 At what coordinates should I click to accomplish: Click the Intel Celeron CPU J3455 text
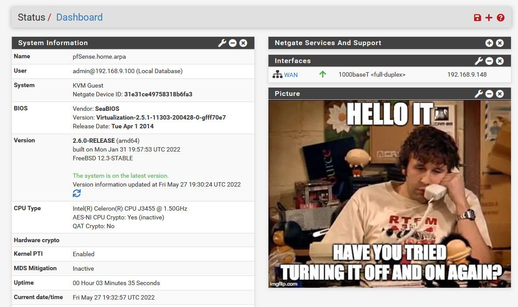click(x=130, y=209)
